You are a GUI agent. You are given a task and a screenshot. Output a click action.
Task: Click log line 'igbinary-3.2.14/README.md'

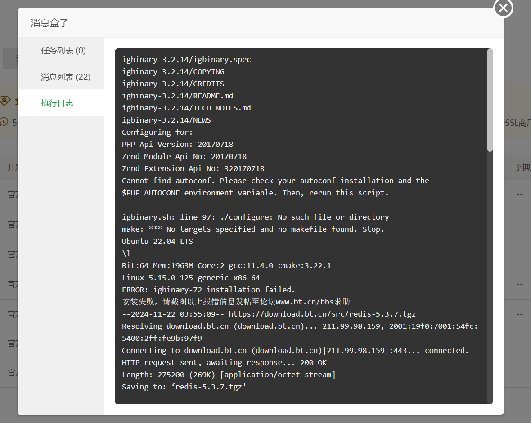(x=177, y=96)
